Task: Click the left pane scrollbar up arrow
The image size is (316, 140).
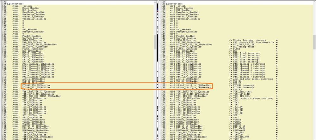Action: pos(155,2)
